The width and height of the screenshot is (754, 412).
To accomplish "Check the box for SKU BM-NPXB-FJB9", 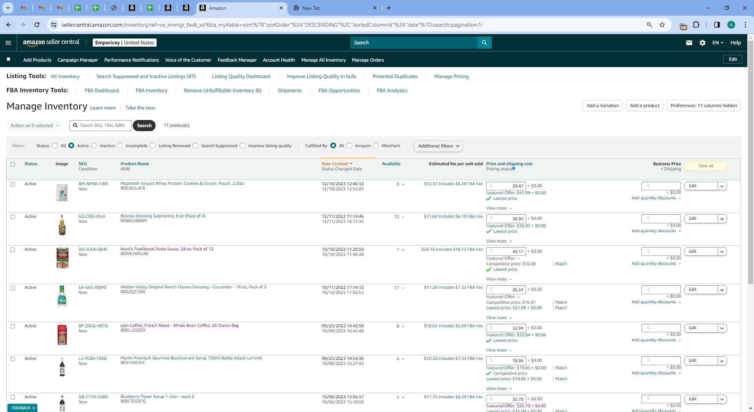I will coord(13,184).
